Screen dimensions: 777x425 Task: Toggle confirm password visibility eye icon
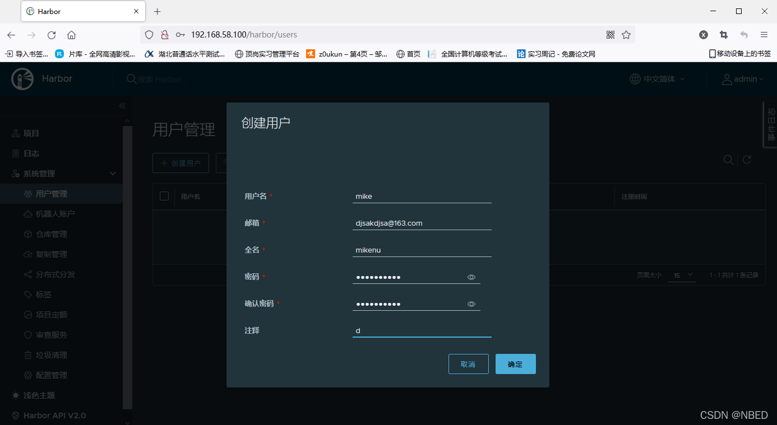(x=471, y=303)
